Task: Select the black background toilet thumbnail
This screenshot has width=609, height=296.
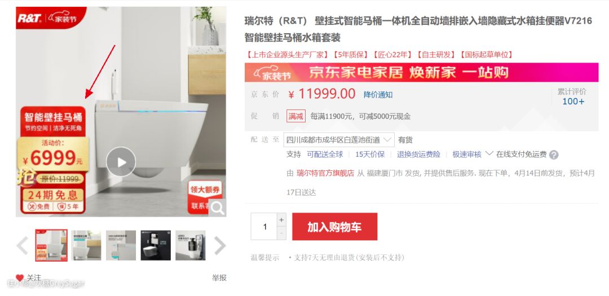Action: pyautogui.click(x=156, y=245)
